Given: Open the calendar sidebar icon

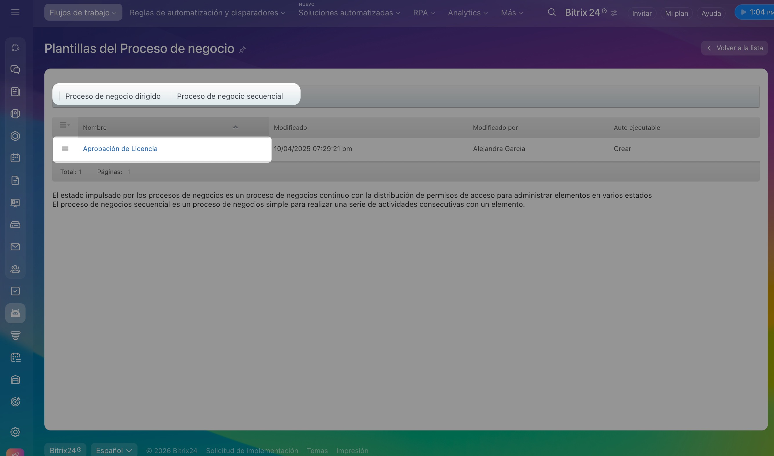Looking at the screenshot, I should [15, 158].
